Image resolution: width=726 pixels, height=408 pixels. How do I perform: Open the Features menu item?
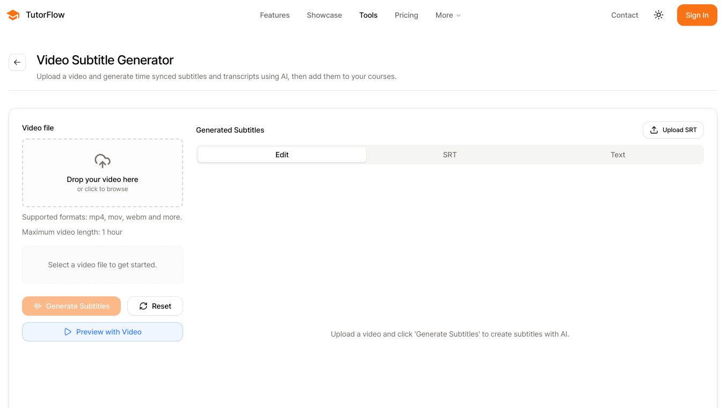coord(274,15)
